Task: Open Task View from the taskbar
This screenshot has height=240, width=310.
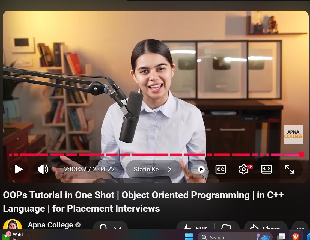Action: tap(281, 237)
